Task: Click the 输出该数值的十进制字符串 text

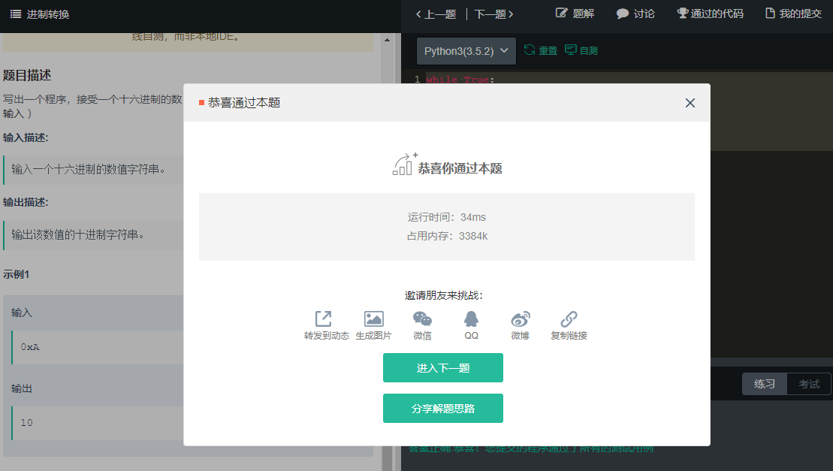Action: click(x=77, y=234)
